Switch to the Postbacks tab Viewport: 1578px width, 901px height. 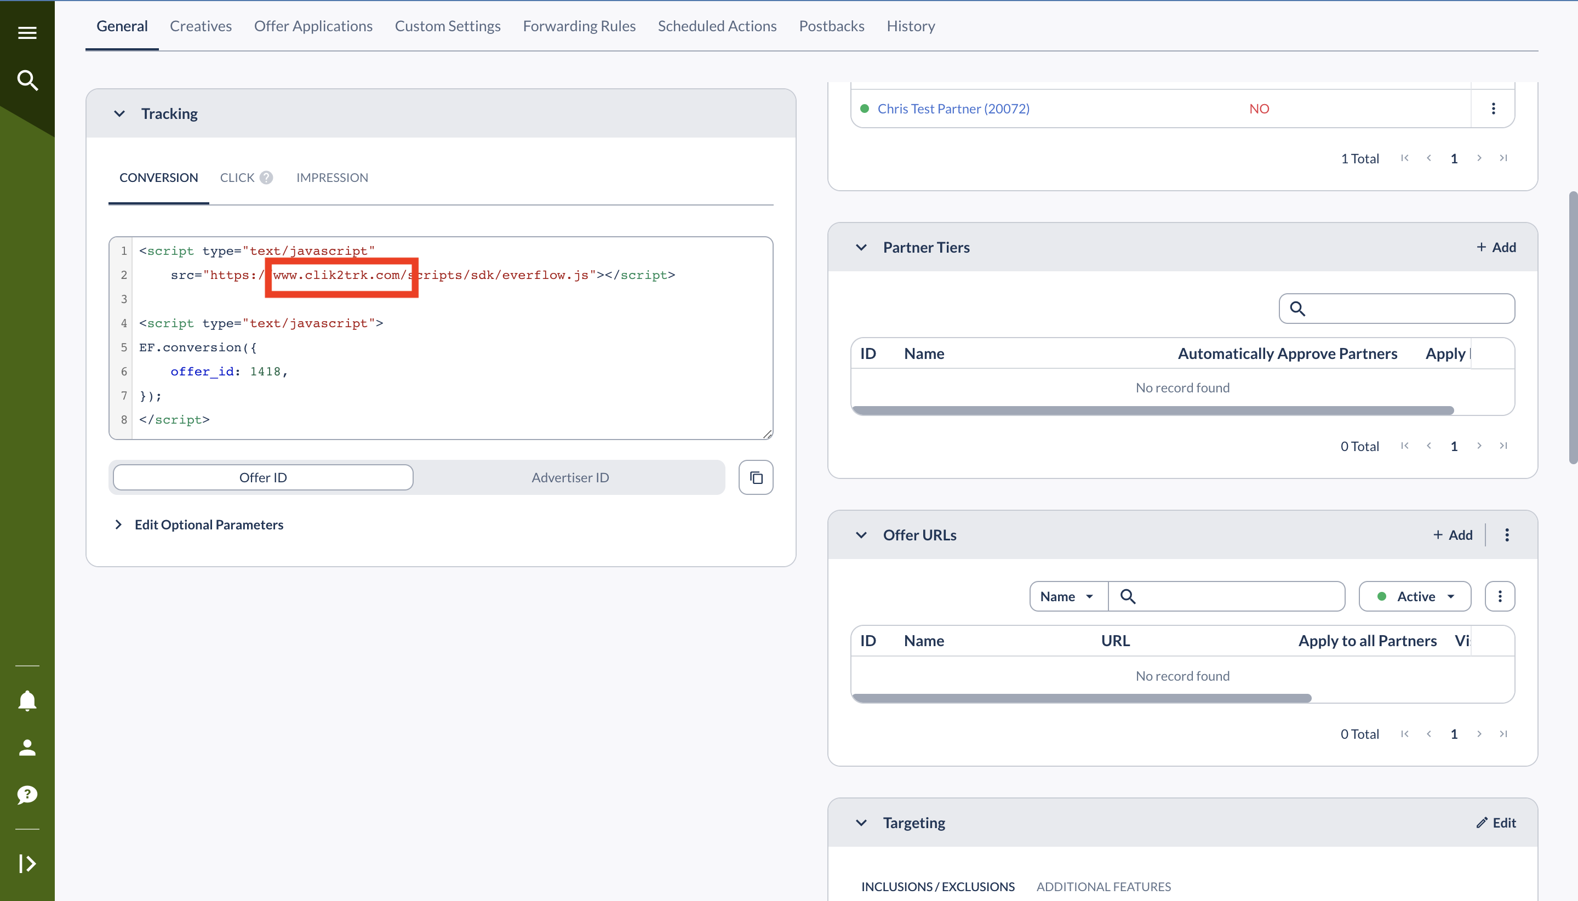(831, 26)
